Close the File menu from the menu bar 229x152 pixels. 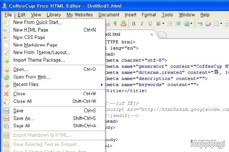pos(8,15)
